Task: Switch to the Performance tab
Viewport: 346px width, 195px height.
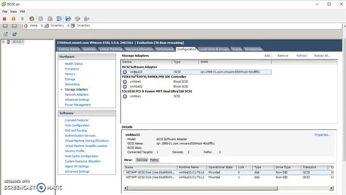Action: 165,49
